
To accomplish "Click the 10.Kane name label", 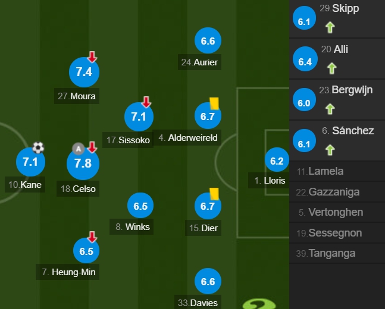I will [x=25, y=184].
